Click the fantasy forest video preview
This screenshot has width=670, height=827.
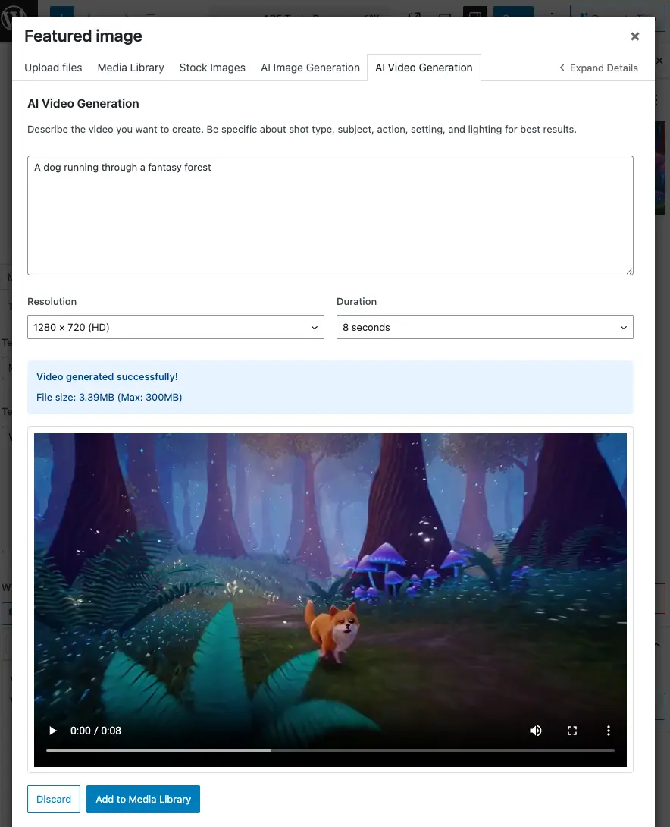[x=330, y=577]
